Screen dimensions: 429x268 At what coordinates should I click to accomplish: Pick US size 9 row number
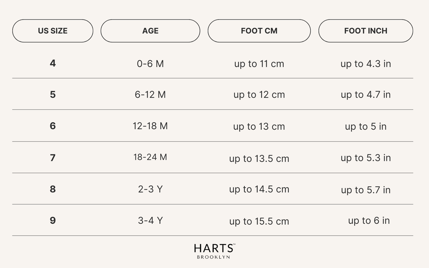click(x=53, y=221)
